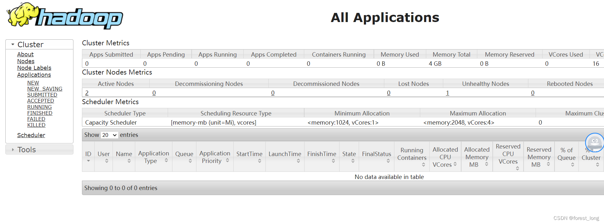This screenshot has width=604, height=224.
Task: Sort by % of Cluster column
Action: [591, 156]
